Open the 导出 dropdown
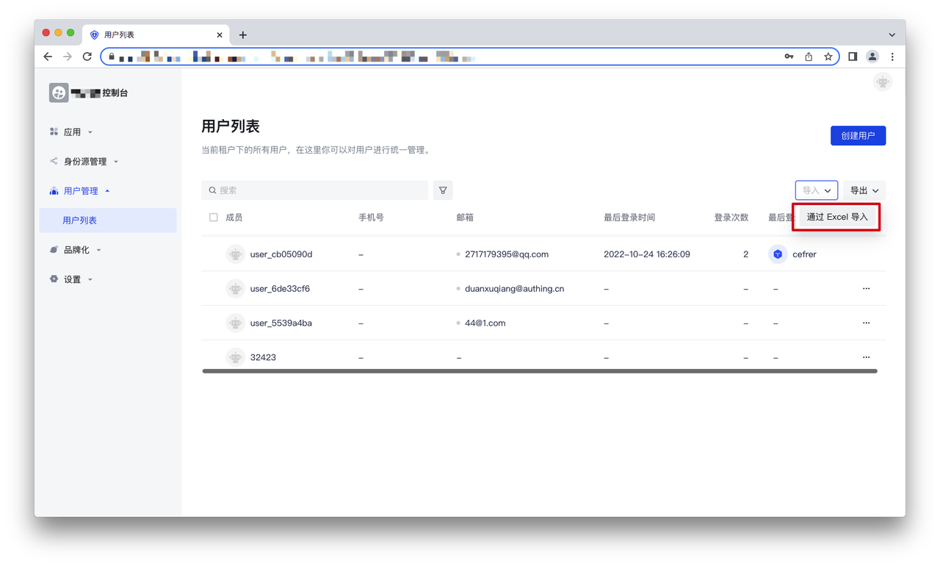The height and width of the screenshot is (566, 940). (x=864, y=190)
